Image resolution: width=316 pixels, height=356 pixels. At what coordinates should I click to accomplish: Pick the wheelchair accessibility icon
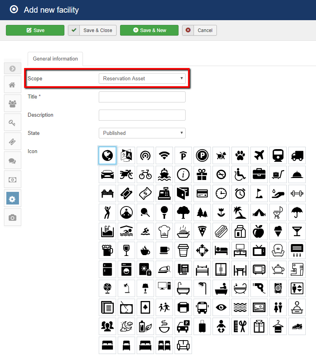(240, 174)
